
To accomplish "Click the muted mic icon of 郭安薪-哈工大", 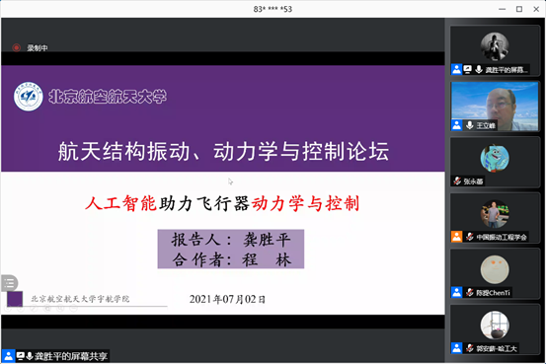I will 470,348.
